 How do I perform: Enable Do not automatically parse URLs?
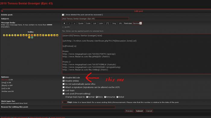[64, 84]
